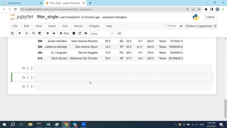Open Windows taskbar search

[x=13, y=124]
